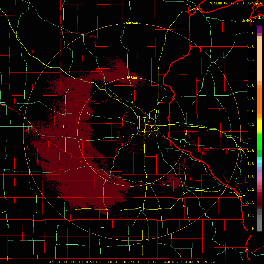Select the 7.4 scale value
Screen dimensions: 264x264
click(251, 72)
